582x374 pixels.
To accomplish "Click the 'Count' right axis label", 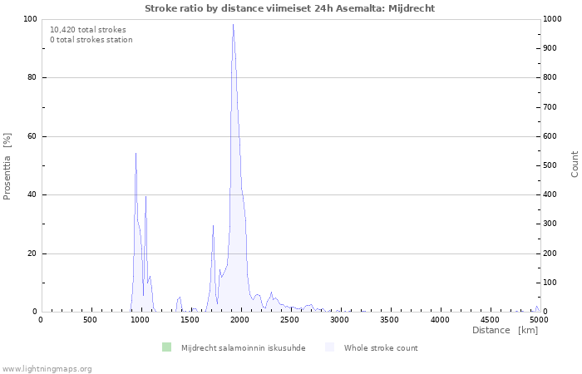I will coord(575,164).
